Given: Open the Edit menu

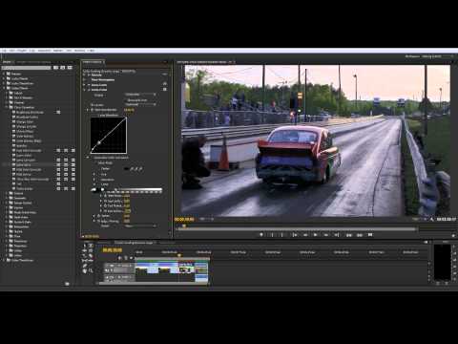Looking at the screenshot, I should (12, 51).
